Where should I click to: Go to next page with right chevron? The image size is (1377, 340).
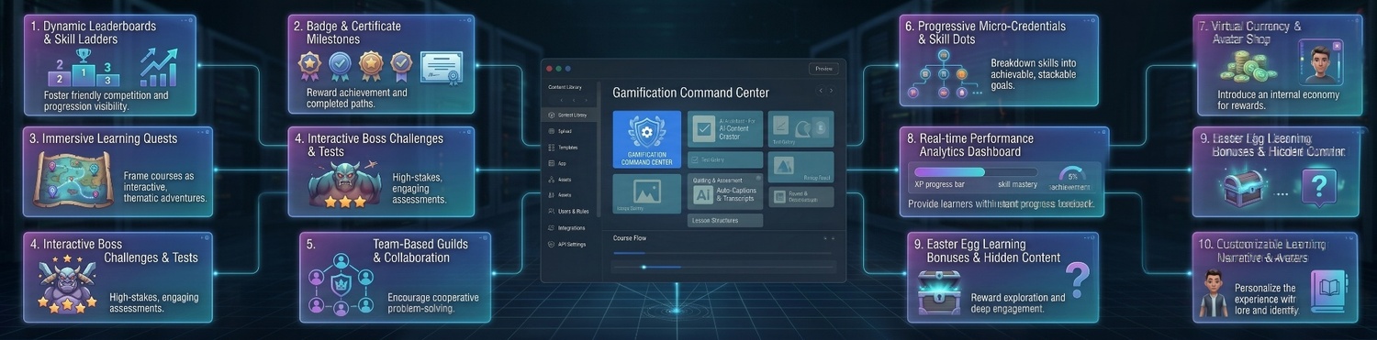coord(832,91)
